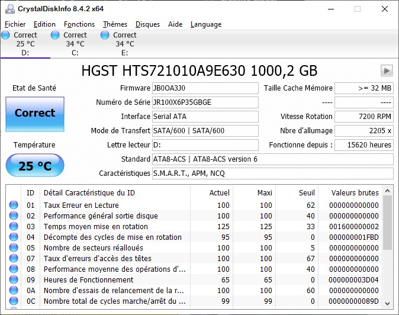Click the Correct health status button

click(34, 113)
